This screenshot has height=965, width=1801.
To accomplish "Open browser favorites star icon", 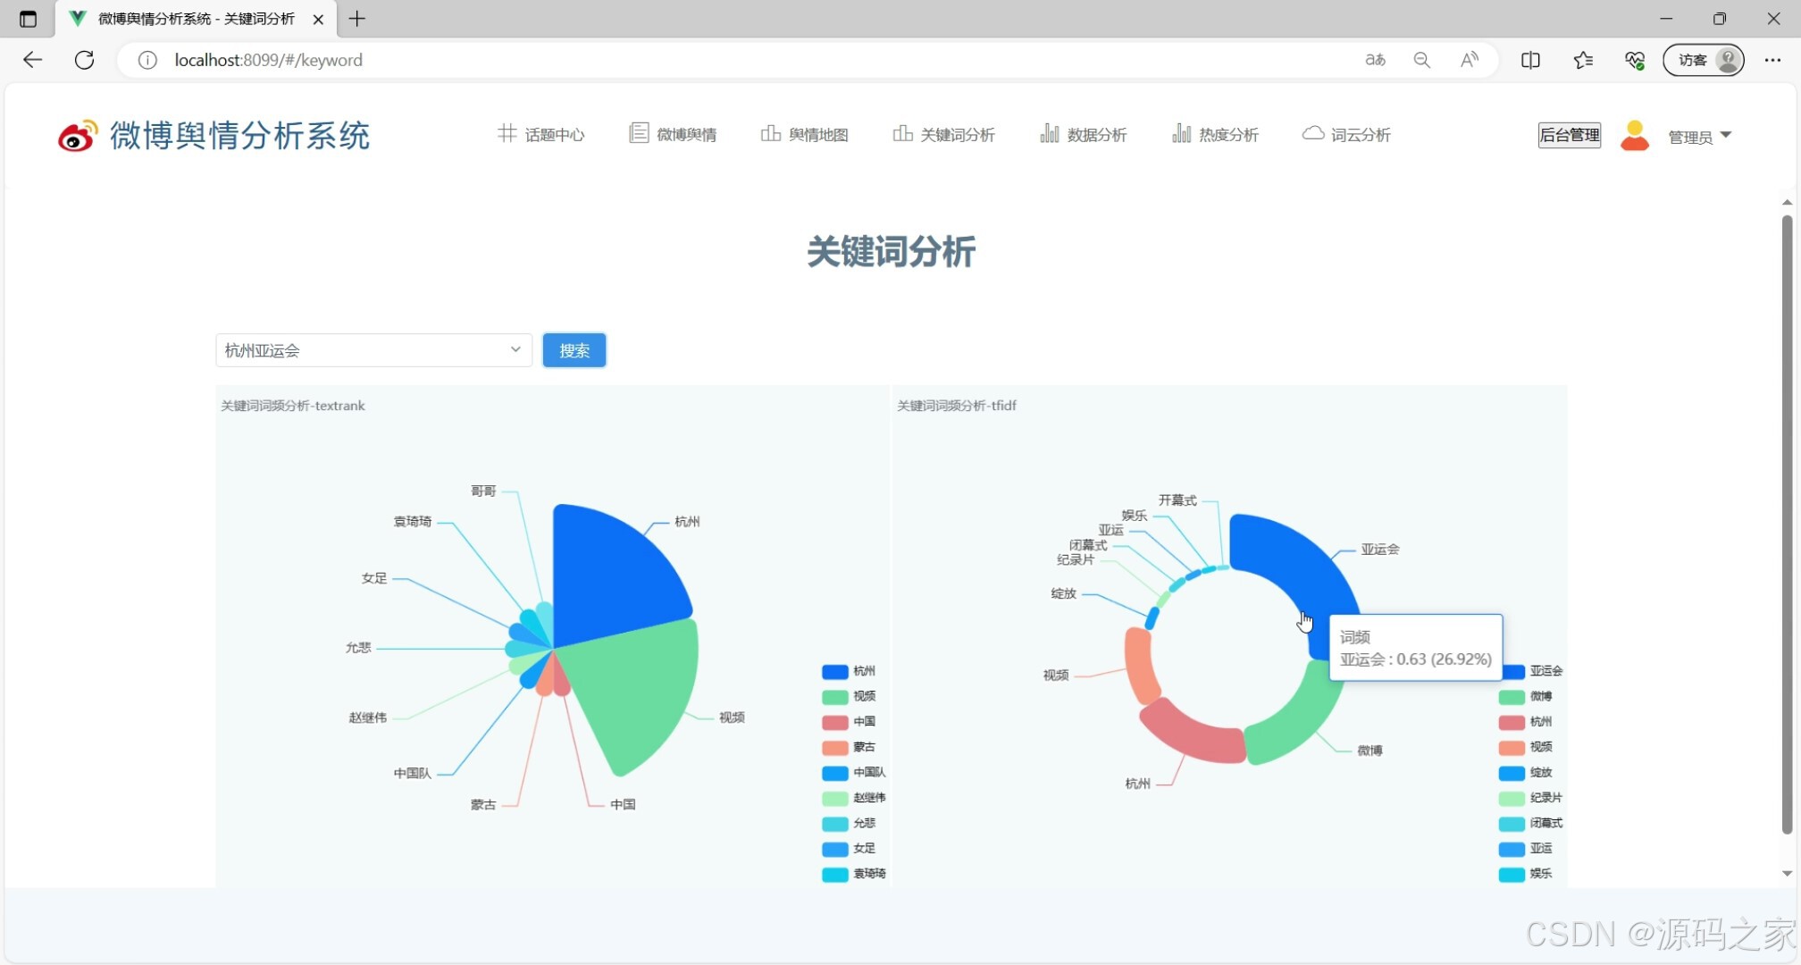I will 1582,60.
